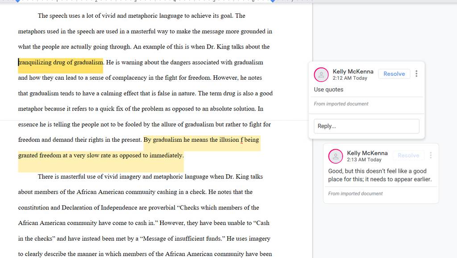457x258 pixels.
Task: Resolve the 'Use quotes' comment
Action: 394,74
